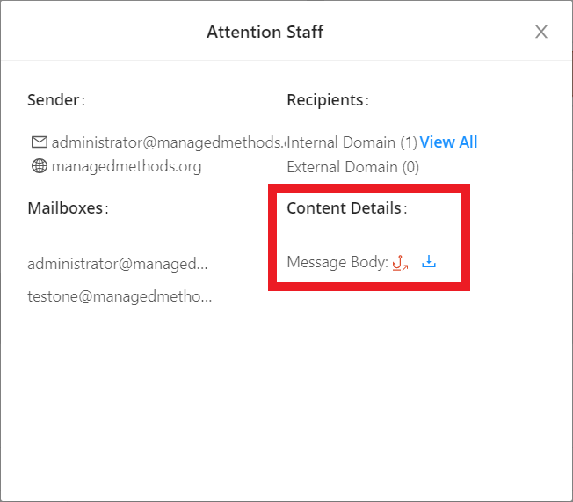Select the administrator@managedmethods sender address
Viewport: 573px width, 502px height.
[x=169, y=142]
